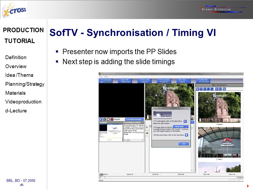Select the '1. Bremen' slide thumbnail in My Content

(x=219, y=107)
